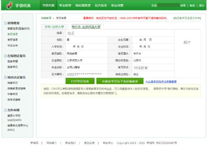Viewport: 207px width, 146px height.
Task: Open the 专业推荐 menu item
Action: [x=65, y=5]
